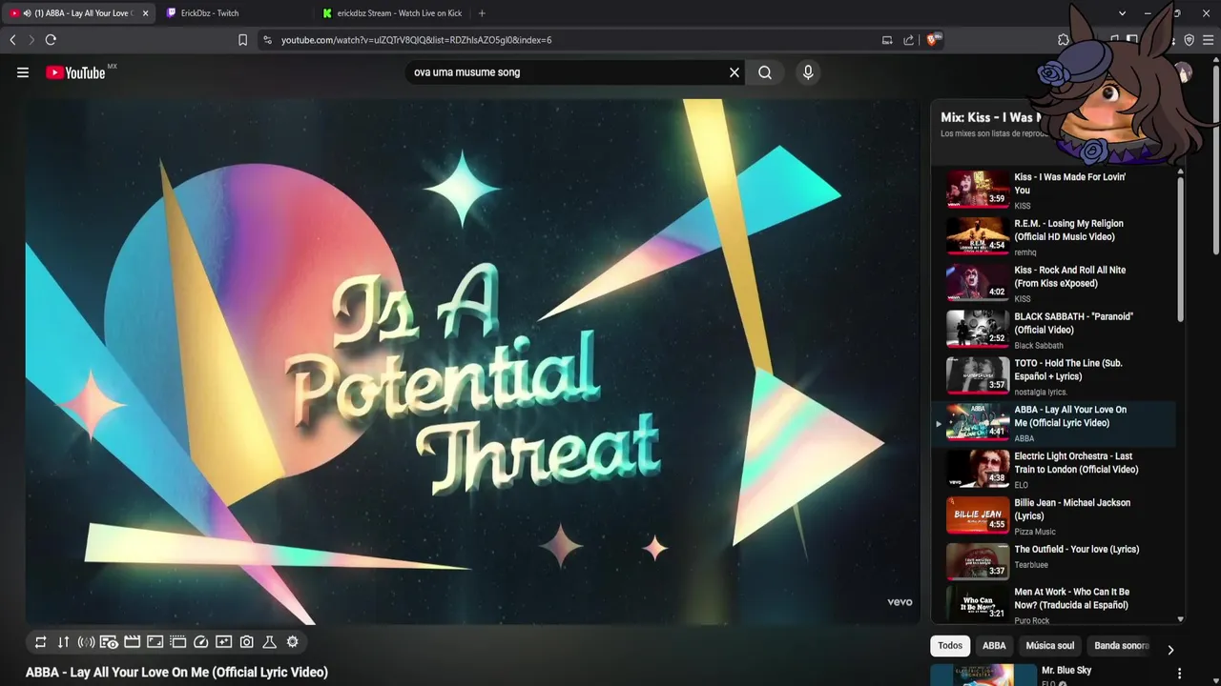Click the browser back arrow
The image size is (1221, 686).
coord(12,40)
